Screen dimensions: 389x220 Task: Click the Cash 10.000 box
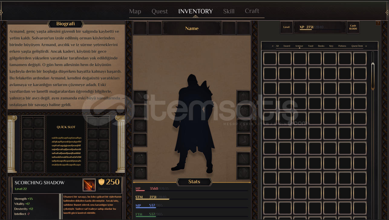[x=353, y=27]
